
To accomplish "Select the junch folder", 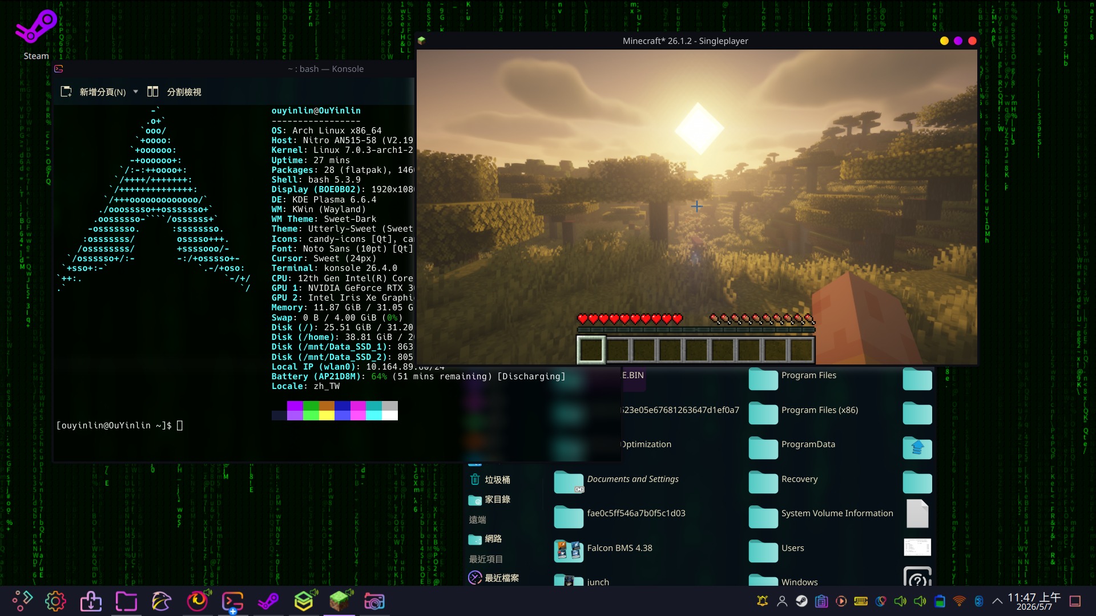I will click(582, 580).
